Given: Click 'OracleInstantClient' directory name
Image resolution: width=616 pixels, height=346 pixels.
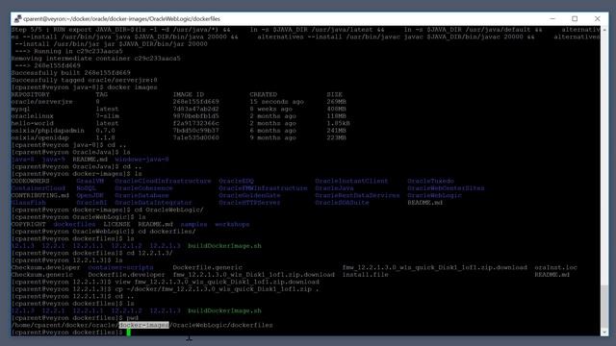Looking at the screenshot, I should (351, 181).
